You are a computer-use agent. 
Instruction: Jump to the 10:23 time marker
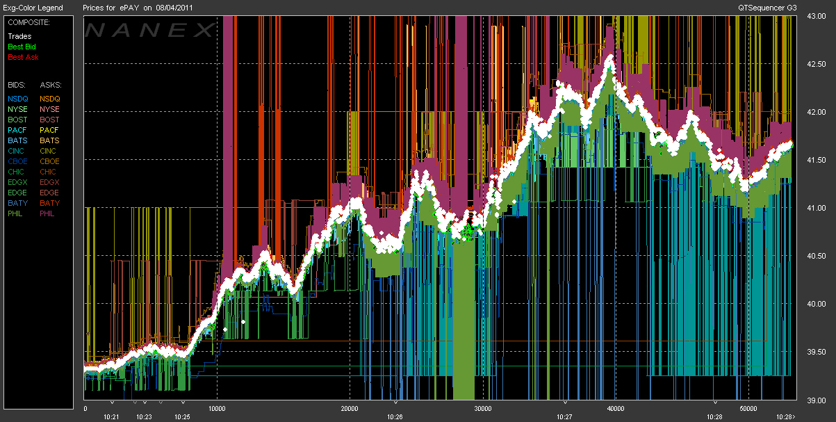tap(144, 416)
